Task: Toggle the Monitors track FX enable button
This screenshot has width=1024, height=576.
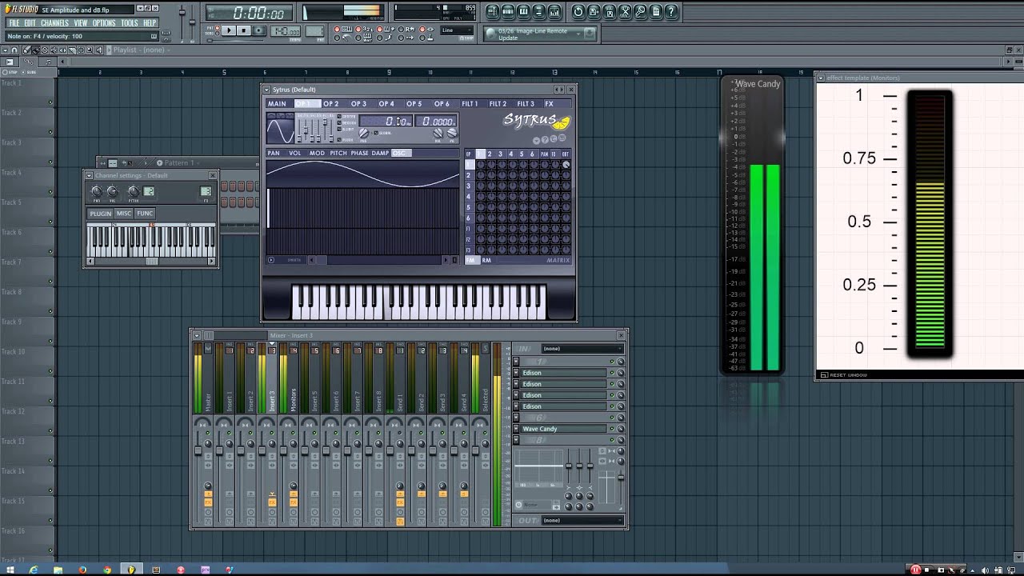Action: tap(294, 502)
